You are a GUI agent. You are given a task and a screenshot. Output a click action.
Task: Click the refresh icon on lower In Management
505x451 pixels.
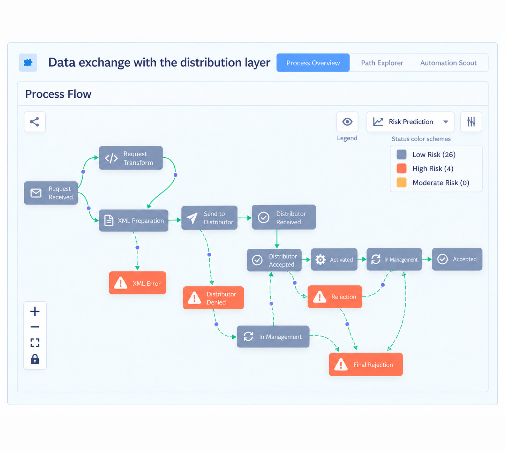(x=248, y=336)
